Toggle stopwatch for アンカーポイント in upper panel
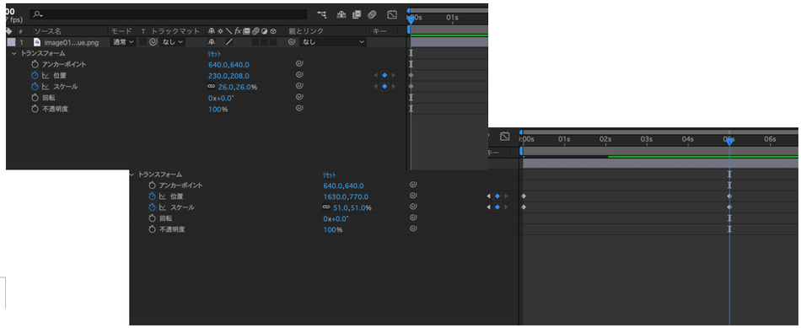This screenshot has height=328, width=801. pyautogui.click(x=35, y=64)
